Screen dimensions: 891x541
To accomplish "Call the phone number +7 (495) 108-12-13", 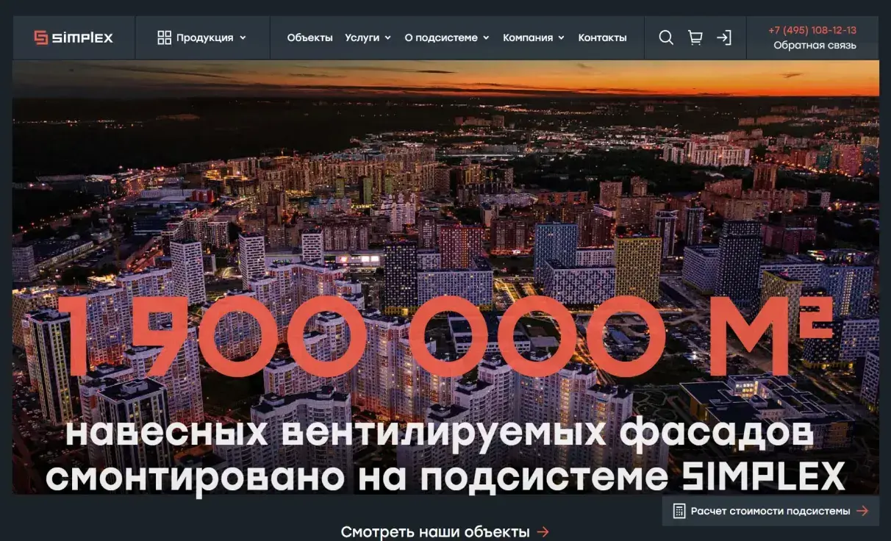I will [812, 30].
